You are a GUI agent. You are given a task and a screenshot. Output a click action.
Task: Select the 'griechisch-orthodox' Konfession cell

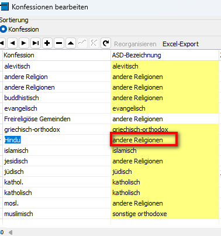coord(57,129)
